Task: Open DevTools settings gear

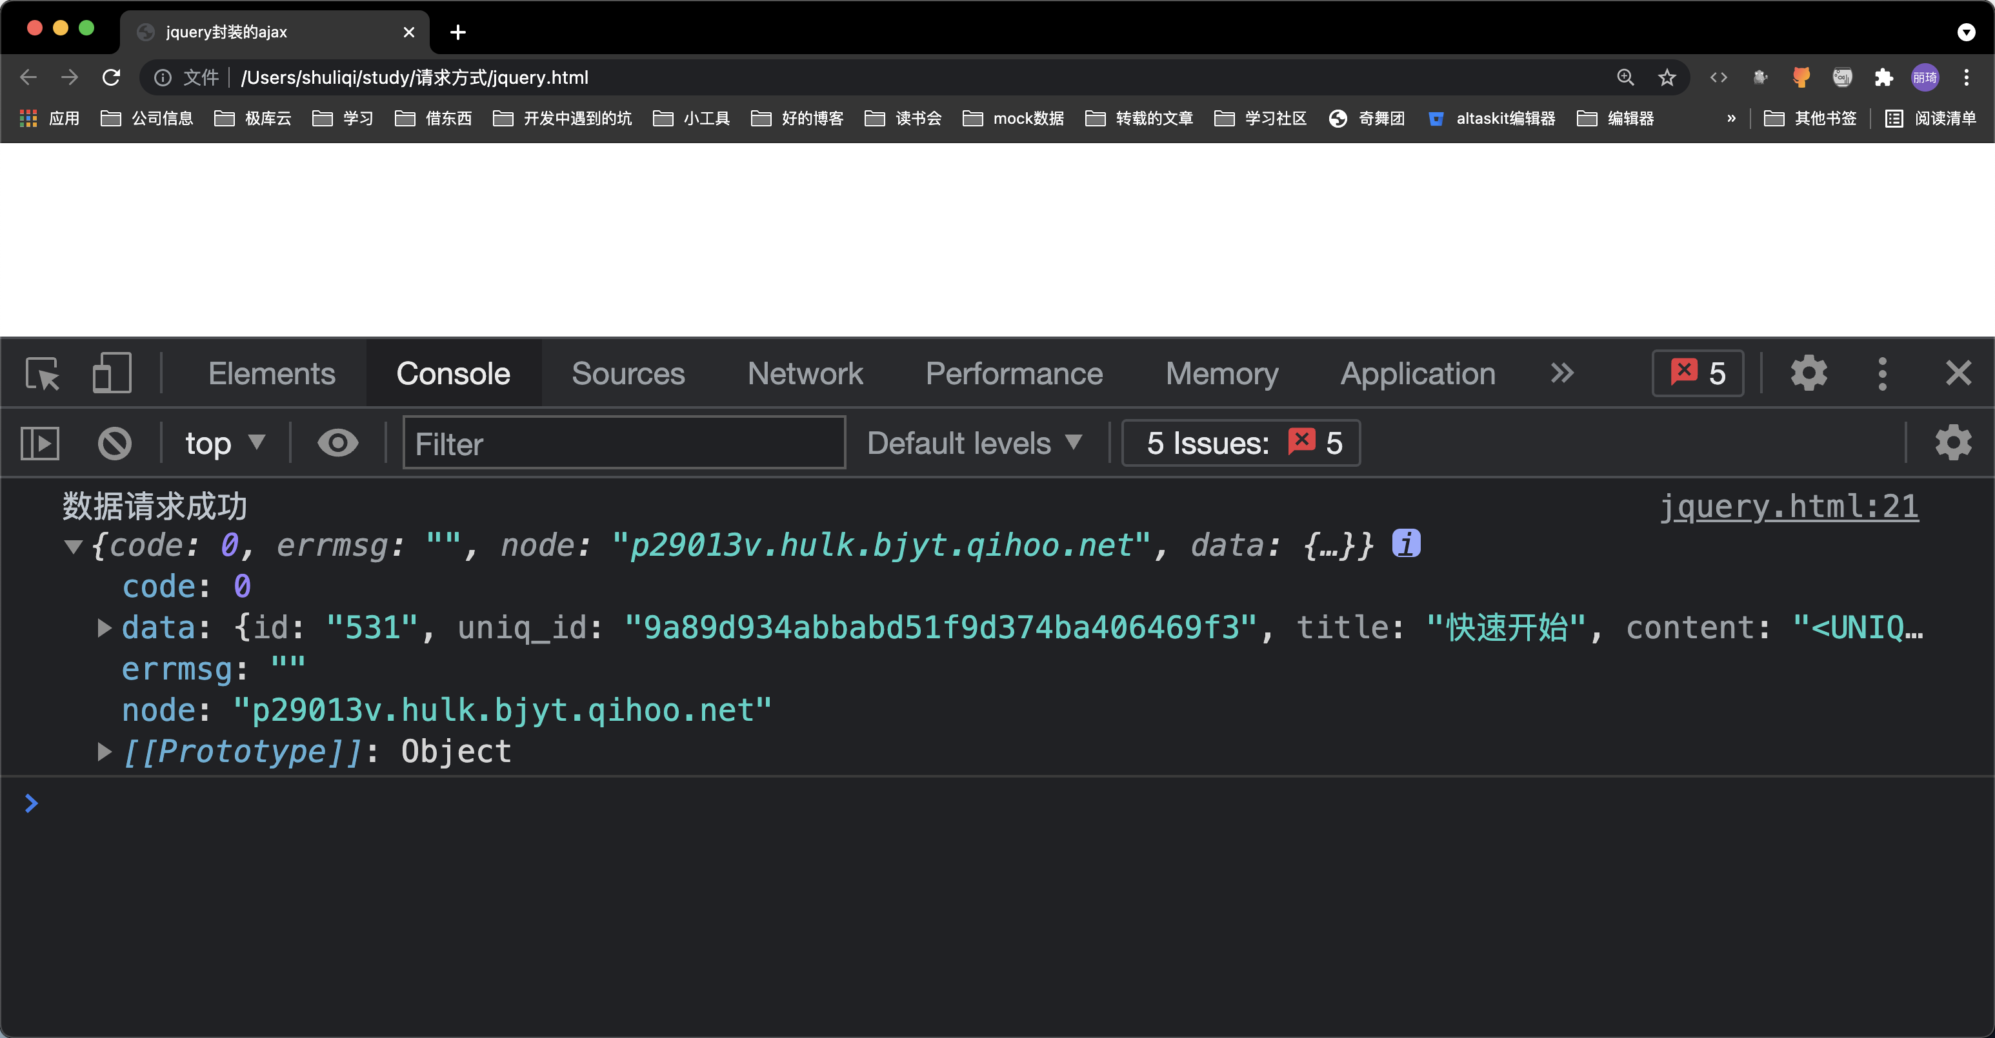Action: click(x=1809, y=373)
